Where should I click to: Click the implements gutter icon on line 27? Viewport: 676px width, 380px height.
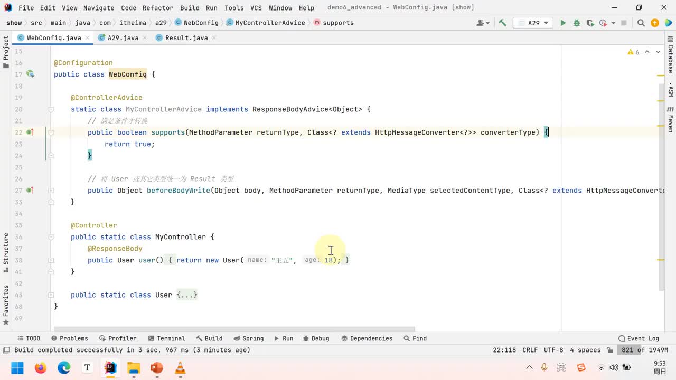[x=31, y=191]
